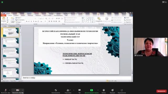
Task: Select the triangle shape in gallery
Action: tap(83, 20)
